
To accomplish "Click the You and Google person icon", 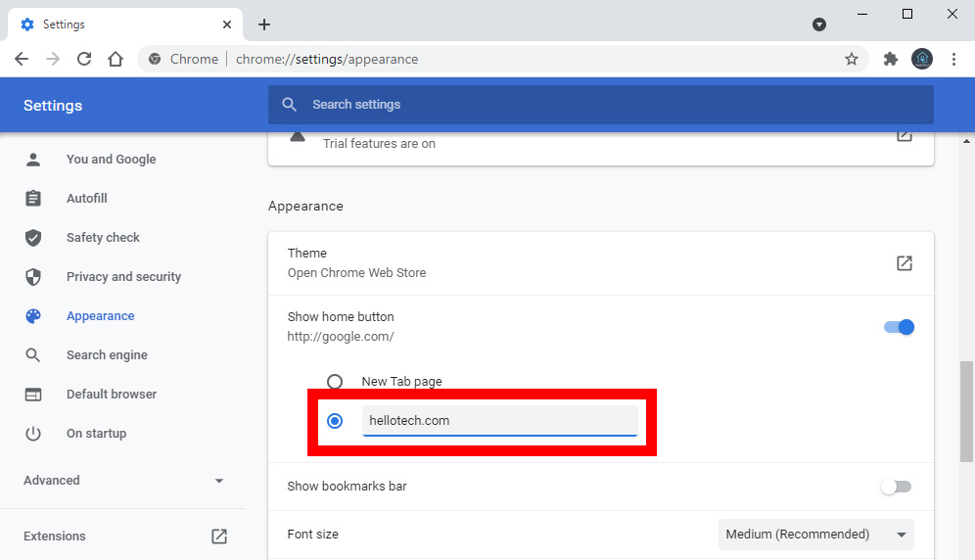I will tap(33, 160).
